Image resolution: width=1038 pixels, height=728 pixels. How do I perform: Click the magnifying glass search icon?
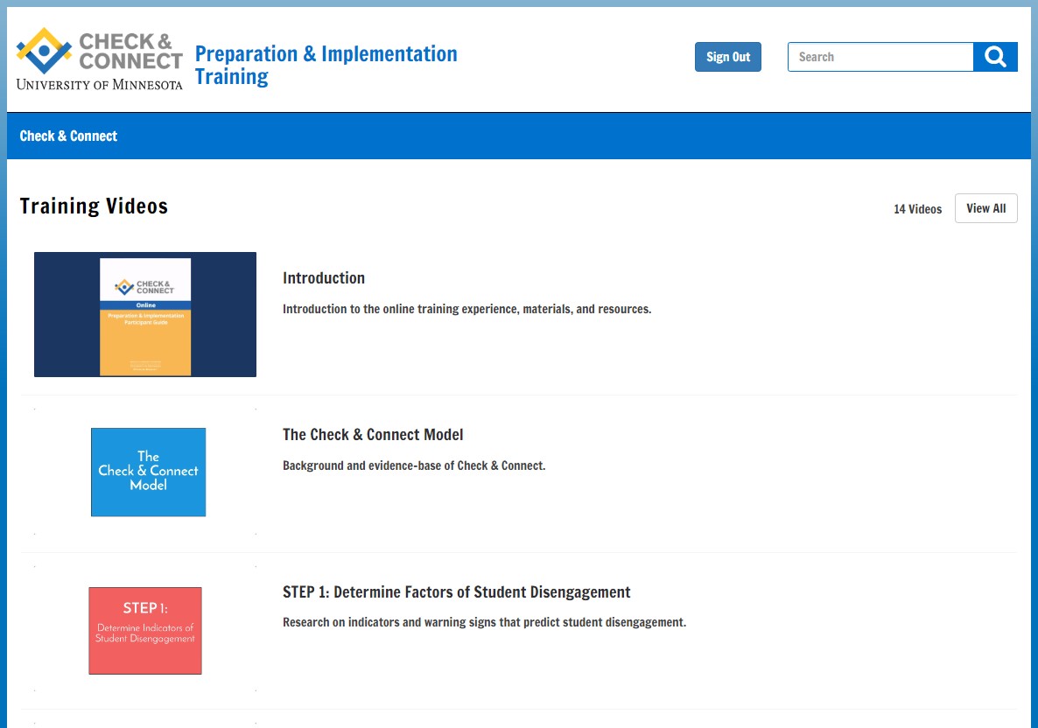(995, 57)
